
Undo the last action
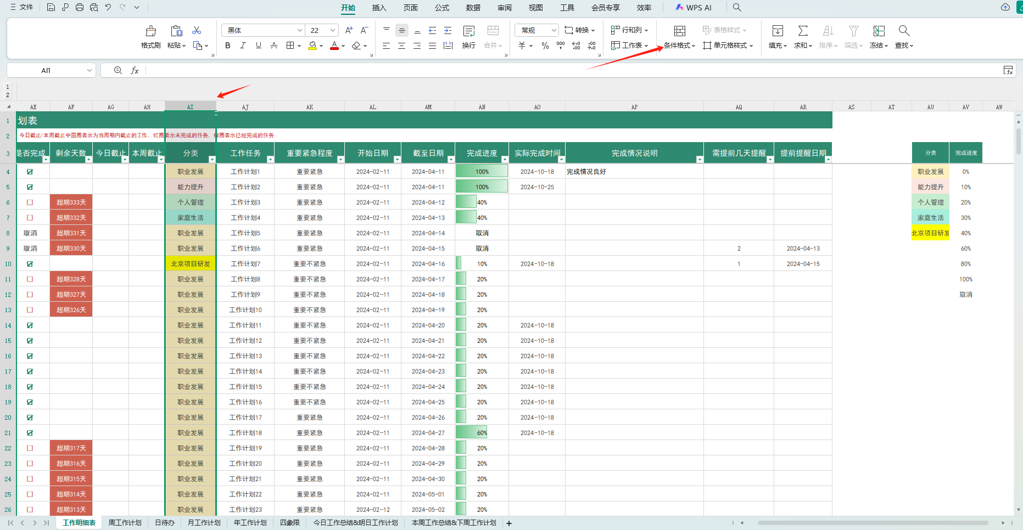(108, 7)
